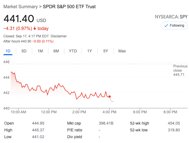Switch to the 5D chart range
189x143 pixels.
tap(24, 51)
